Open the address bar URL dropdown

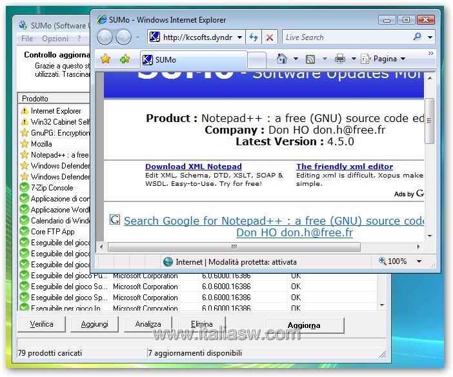(239, 37)
